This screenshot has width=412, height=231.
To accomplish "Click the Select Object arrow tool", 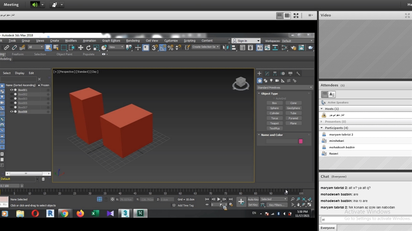I will coord(48,47).
